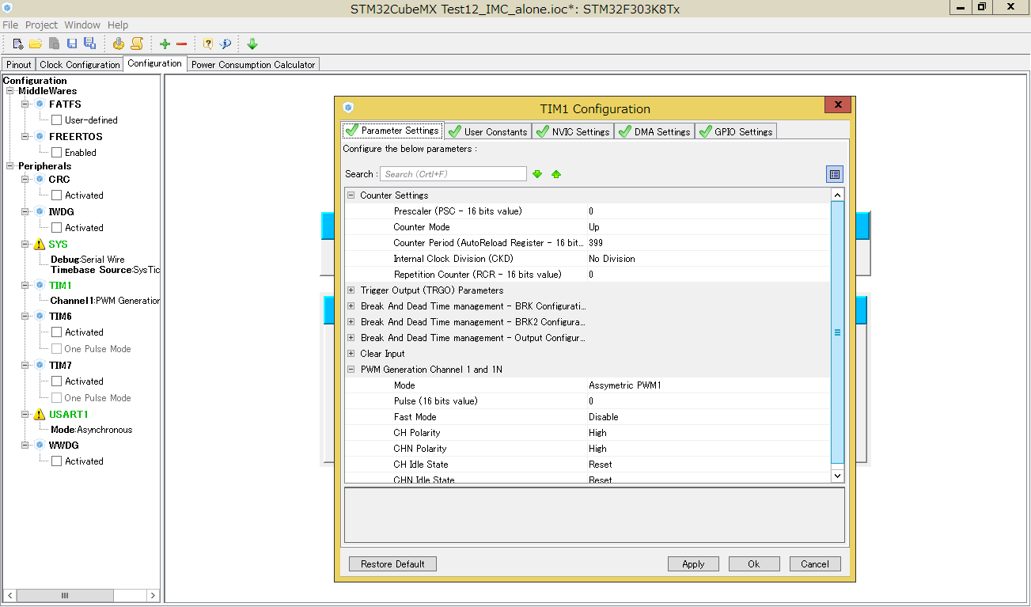Click the green down search arrow
The height and width of the screenshot is (607, 1031).
point(537,173)
